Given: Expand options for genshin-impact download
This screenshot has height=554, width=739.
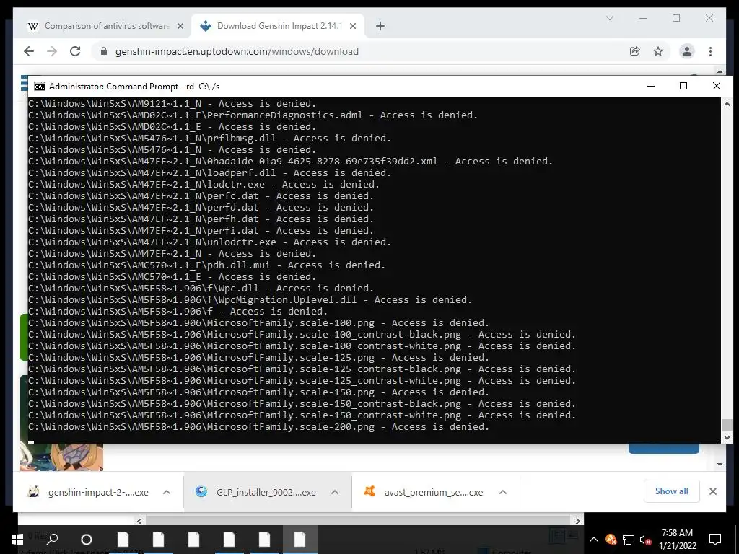Looking at the screenshot, I should point(167,492).
